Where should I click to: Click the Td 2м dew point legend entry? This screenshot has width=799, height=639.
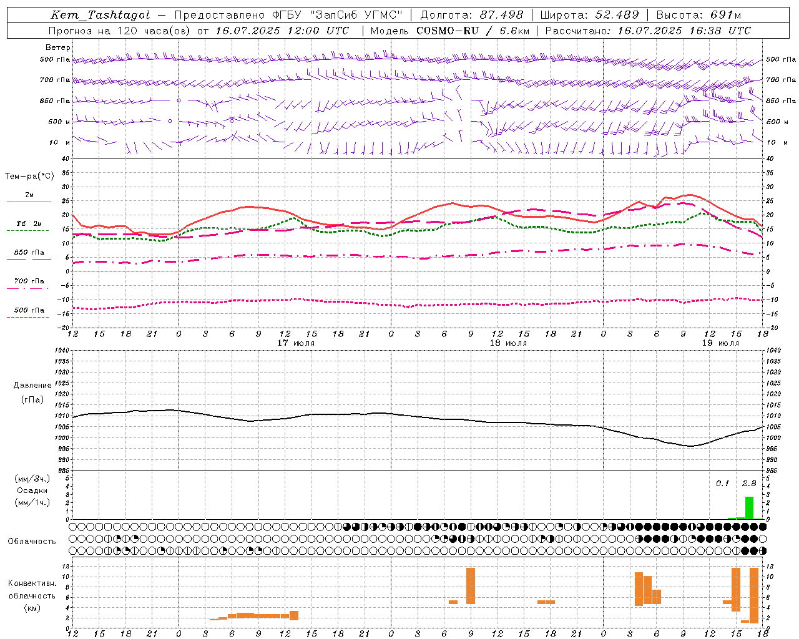click(29, 223)
